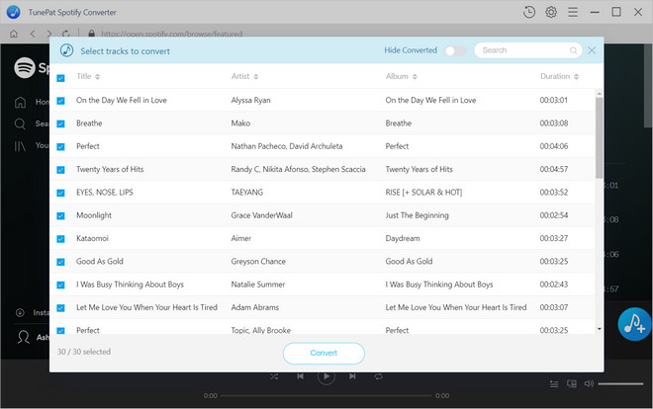Open connect to a device icon
This screenshot has height=409, width=653.
pos(572,383)
